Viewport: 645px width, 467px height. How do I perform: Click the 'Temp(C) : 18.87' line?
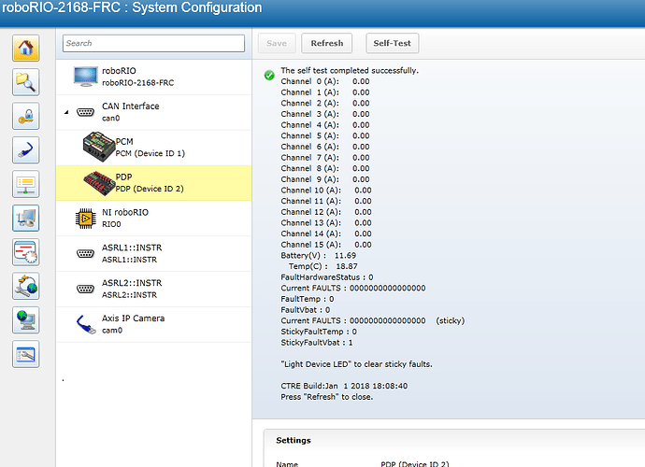tap(322, 266)
